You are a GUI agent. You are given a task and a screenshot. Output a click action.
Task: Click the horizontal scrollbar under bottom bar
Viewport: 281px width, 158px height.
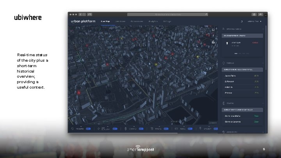pyautogui.click(x=123, y=133)
